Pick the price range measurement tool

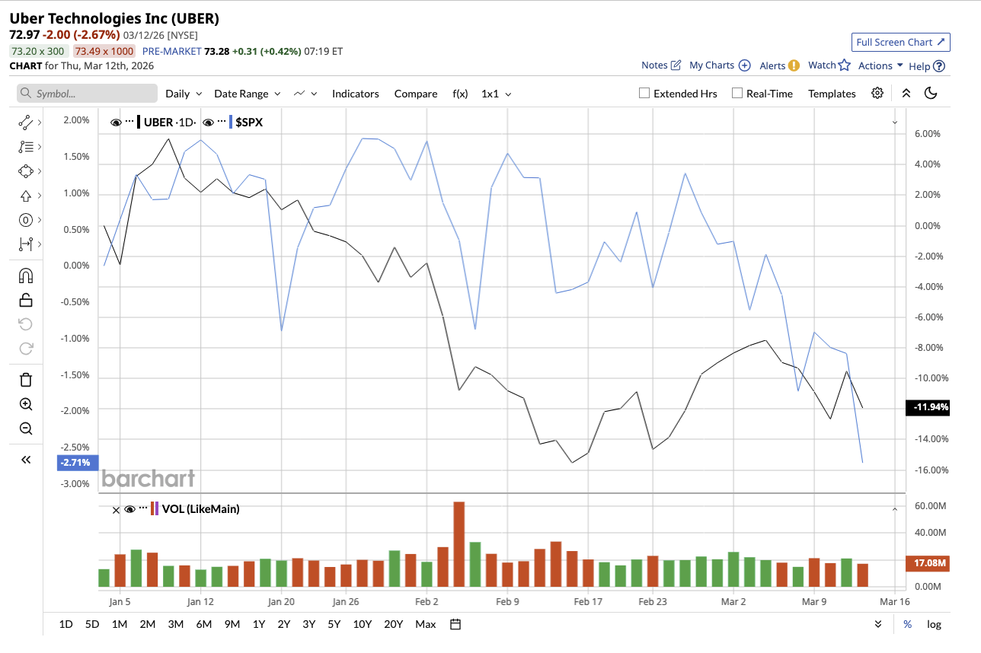click(26, 244)
